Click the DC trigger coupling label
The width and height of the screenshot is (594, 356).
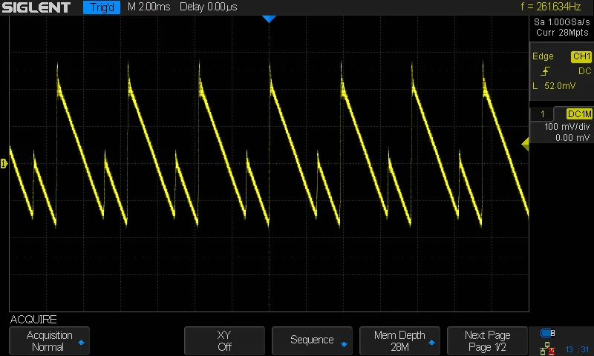click(584, 71)
